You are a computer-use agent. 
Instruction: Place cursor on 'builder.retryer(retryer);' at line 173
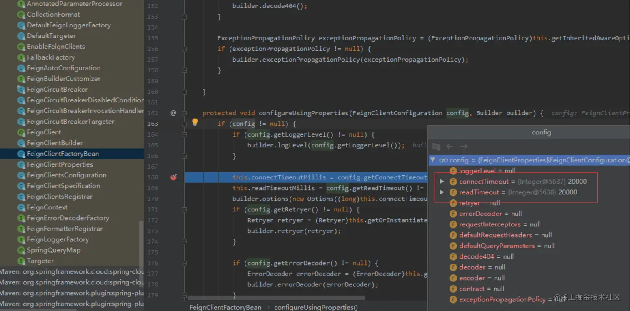tap(294, 231)
